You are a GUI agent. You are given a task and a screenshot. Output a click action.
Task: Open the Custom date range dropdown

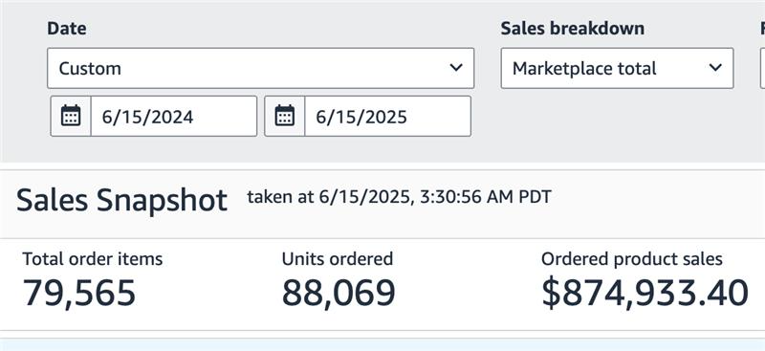point(260,68)
